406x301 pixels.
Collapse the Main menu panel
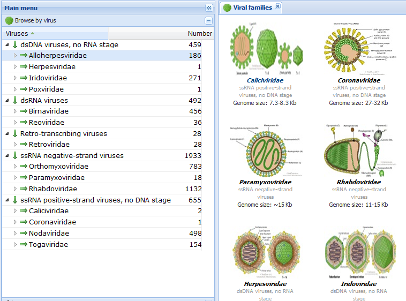[209, 8]
